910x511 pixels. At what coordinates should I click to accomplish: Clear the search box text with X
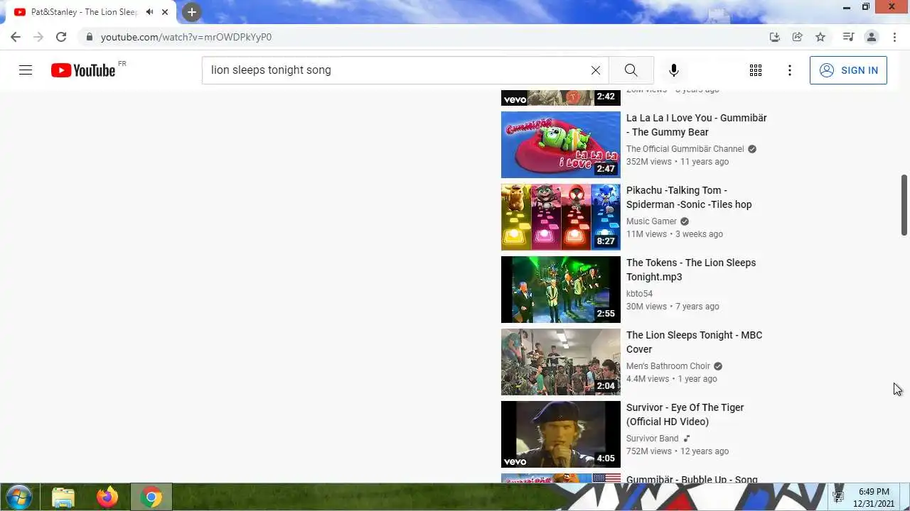596,70
